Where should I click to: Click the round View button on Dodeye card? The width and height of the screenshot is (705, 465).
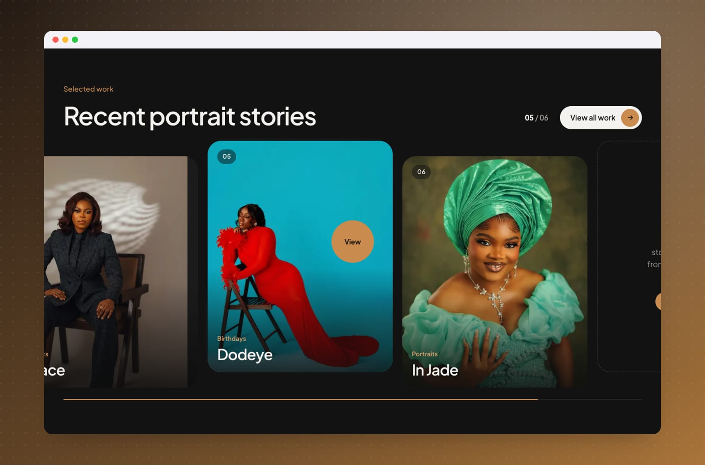pyautogui.click(x=352, y=242)
